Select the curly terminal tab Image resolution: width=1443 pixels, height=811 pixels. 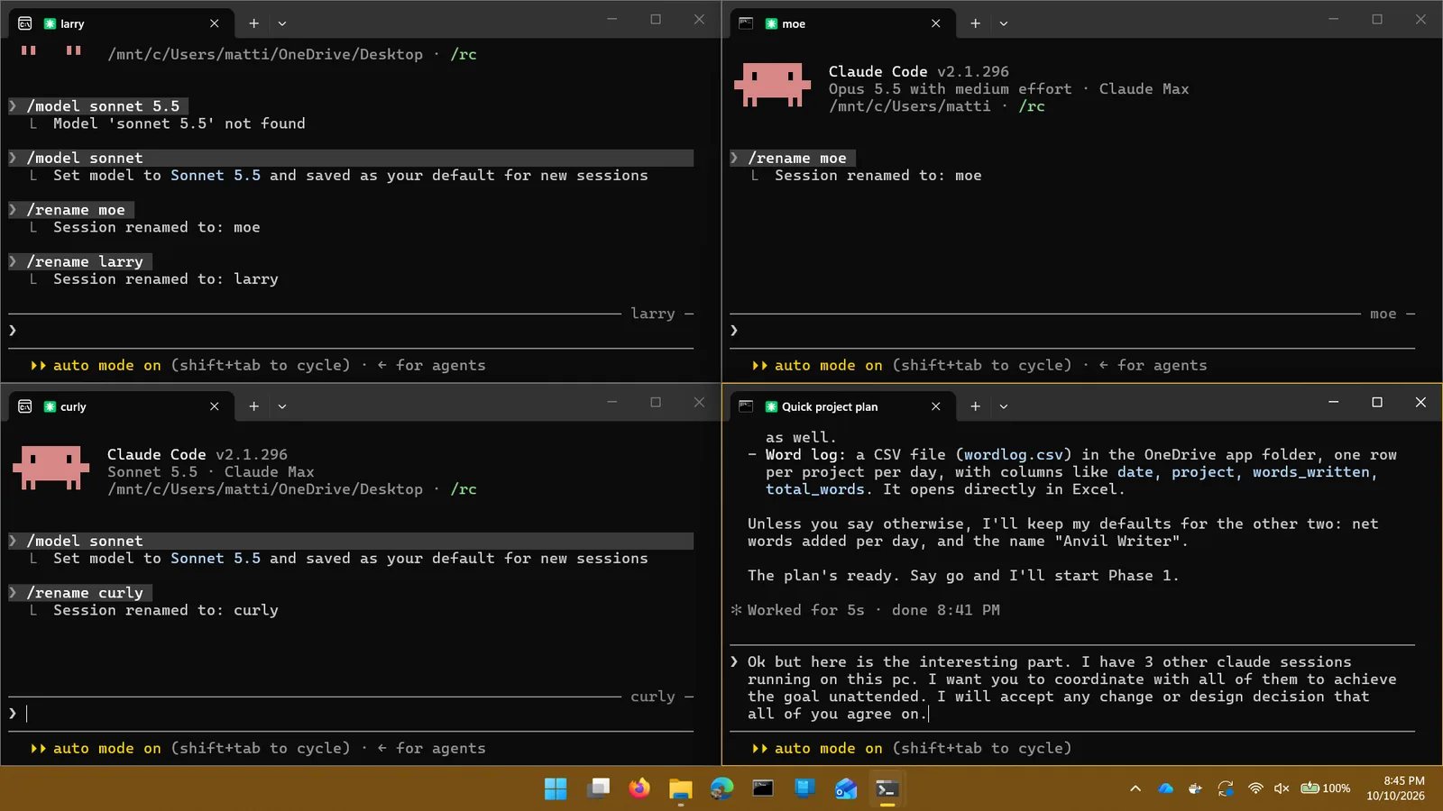(x=121, y=406)
